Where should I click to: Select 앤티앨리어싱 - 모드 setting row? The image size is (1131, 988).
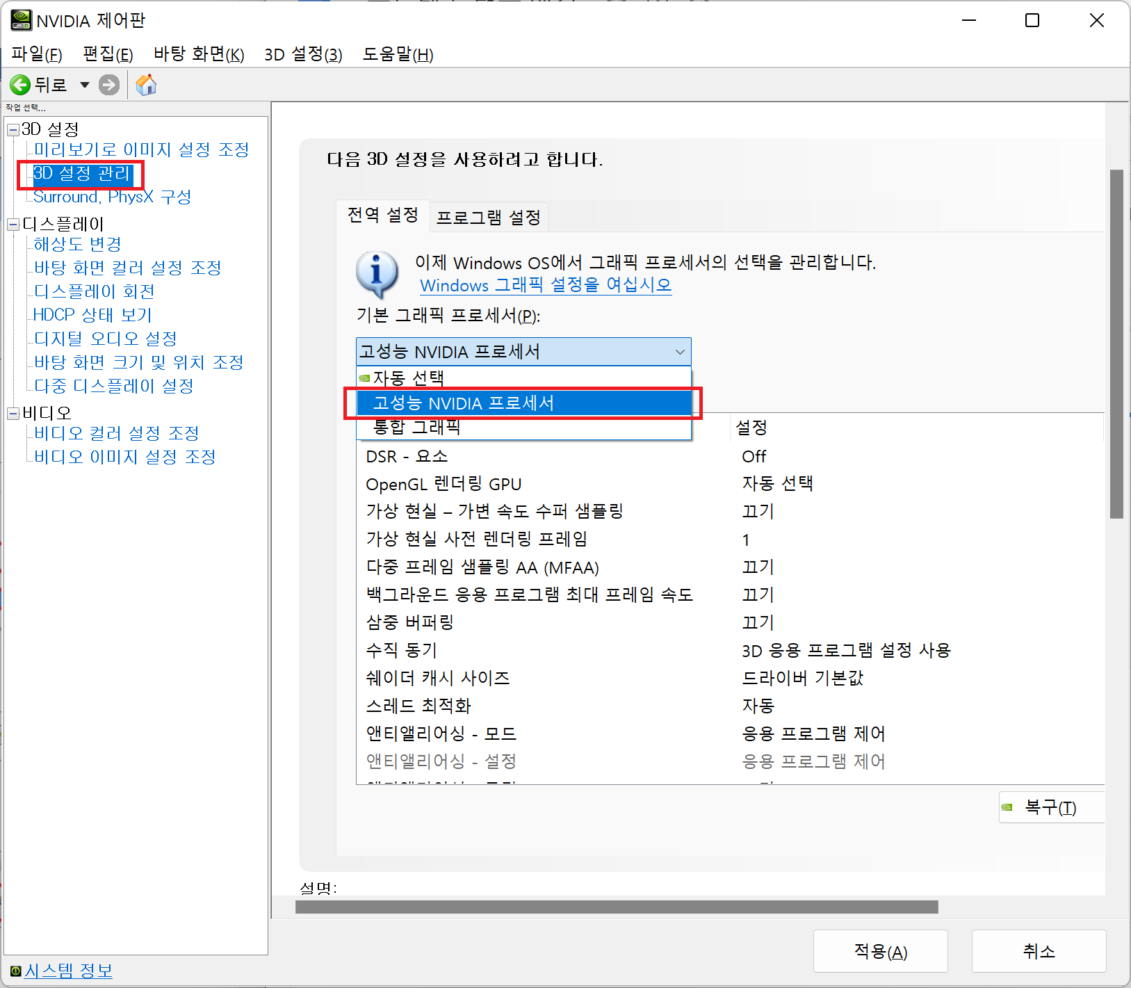tap(730, 734)
